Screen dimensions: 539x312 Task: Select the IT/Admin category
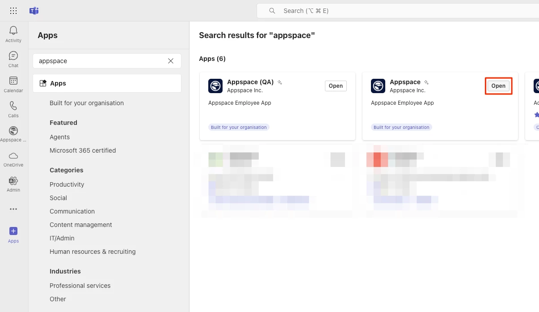coord(62,238)
